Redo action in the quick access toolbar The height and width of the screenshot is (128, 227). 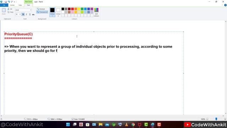(x=12, y=2)
